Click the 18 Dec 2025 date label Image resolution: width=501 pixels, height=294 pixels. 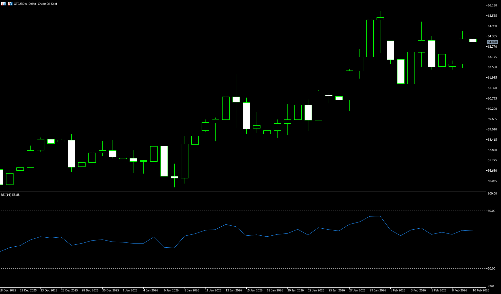click(x=8, y=290)
